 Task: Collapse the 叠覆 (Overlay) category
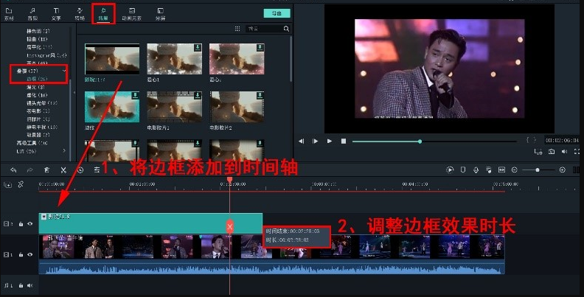pyautogui.click(x=65, y=70)
